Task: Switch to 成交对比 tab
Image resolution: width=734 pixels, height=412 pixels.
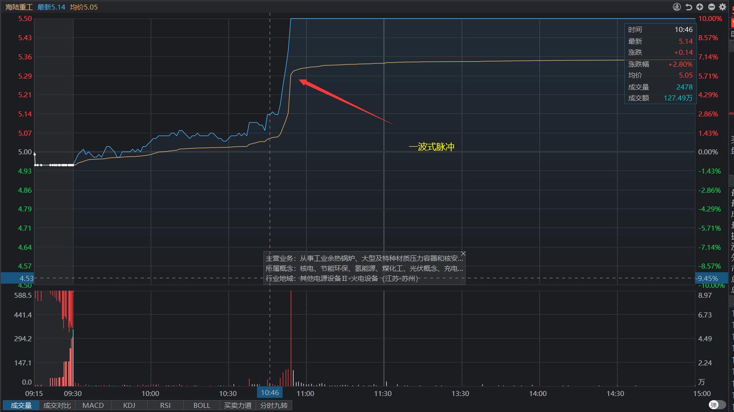Action: point(57,406)
